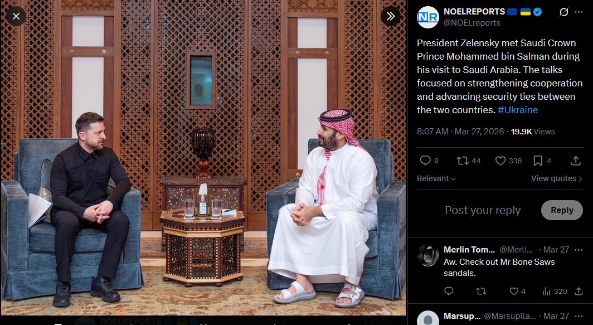Like the post with 336 likes
593x325 pixels.
(x=509, y=161)
